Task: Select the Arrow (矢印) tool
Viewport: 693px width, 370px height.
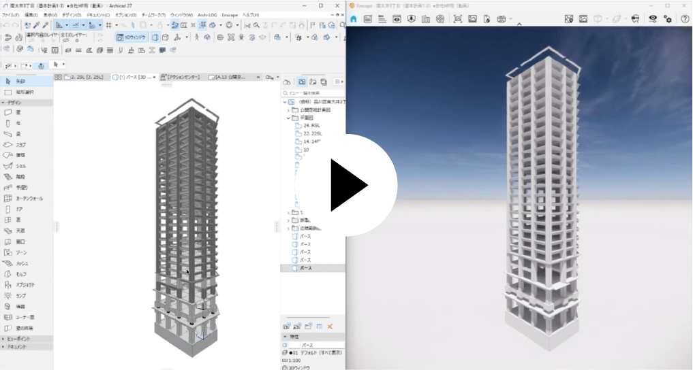Action: 20,81
